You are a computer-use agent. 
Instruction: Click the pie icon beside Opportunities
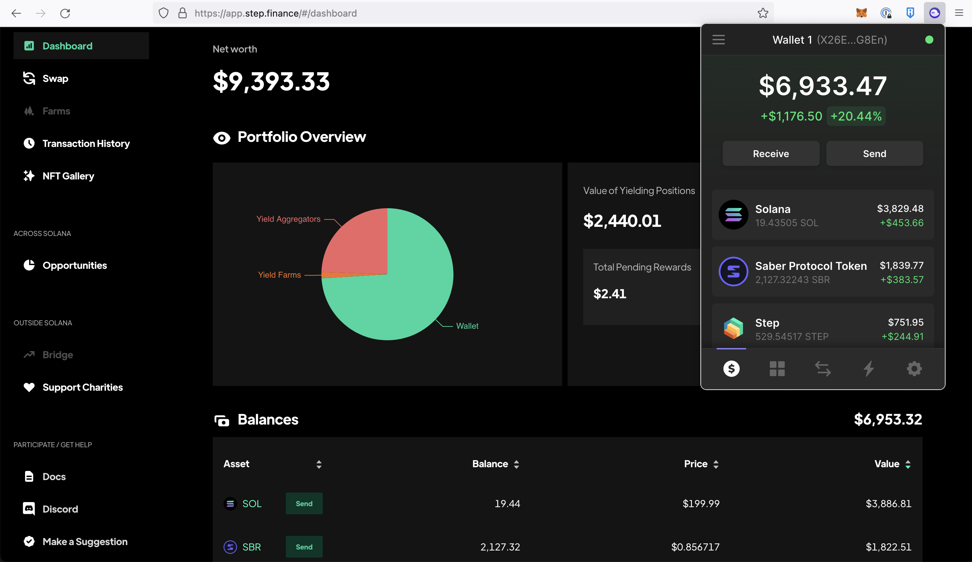[29, 265]
